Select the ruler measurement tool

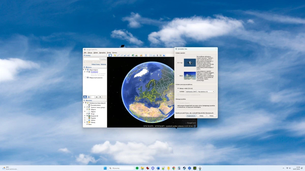pyautogui.click(x=146, y=55)
